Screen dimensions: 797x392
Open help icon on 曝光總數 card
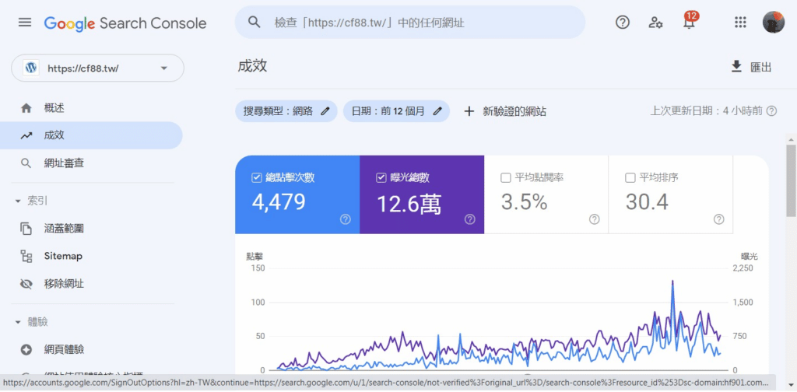469,219
